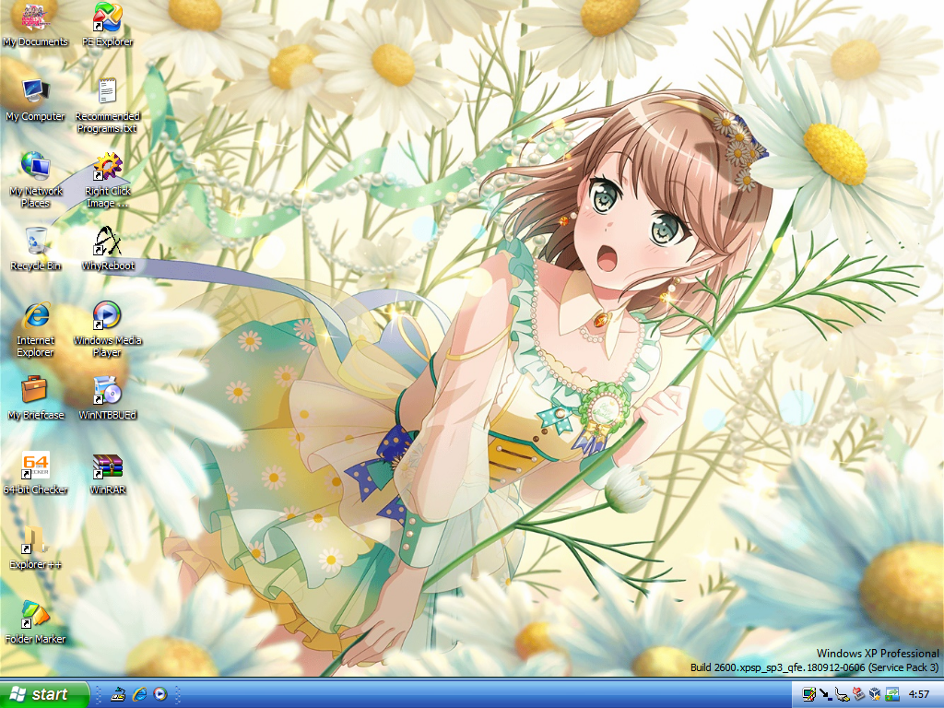Click the network connection tray icon

pyautogui.click(x=809, y=695)
